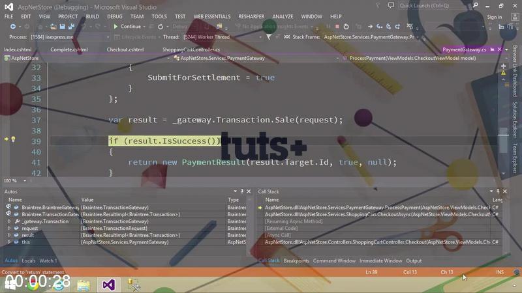
Task: Open the Solution Explorer side tab
Action: point(515,120)
